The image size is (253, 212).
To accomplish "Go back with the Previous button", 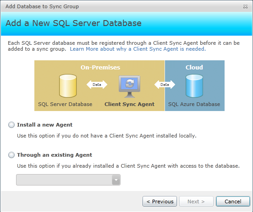I will tap(160, 201).
